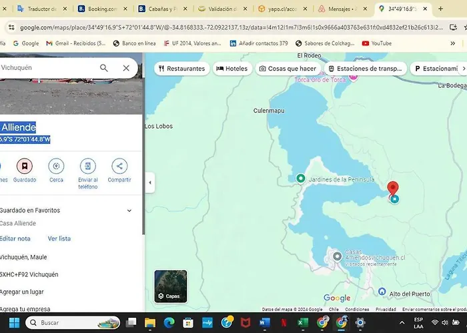The image size is (467, 333).
Task: Click the search magnifier icon in Maps
Action: point(103,68)
